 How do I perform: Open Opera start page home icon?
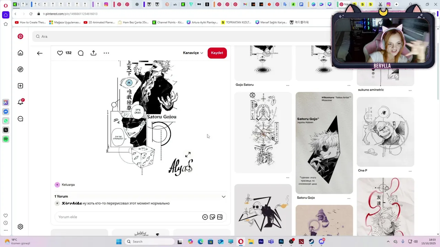coord(5,15)
